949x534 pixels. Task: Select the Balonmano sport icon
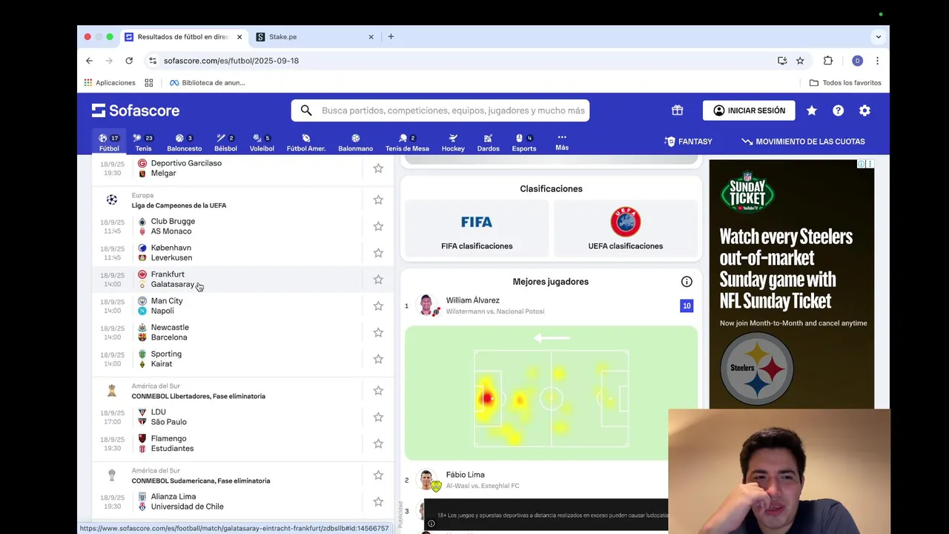pos(355,142)
